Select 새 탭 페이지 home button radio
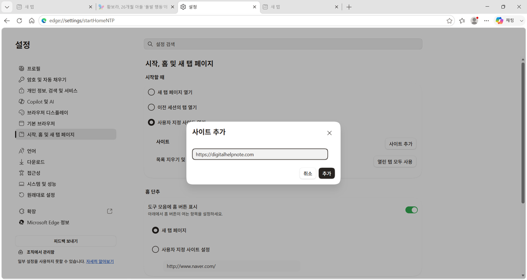527x280 pixels. tap(155, 230)
